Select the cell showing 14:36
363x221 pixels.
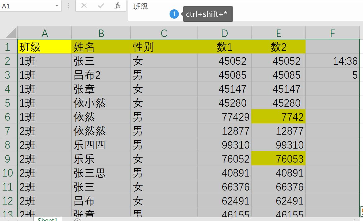tap(333, 61)
